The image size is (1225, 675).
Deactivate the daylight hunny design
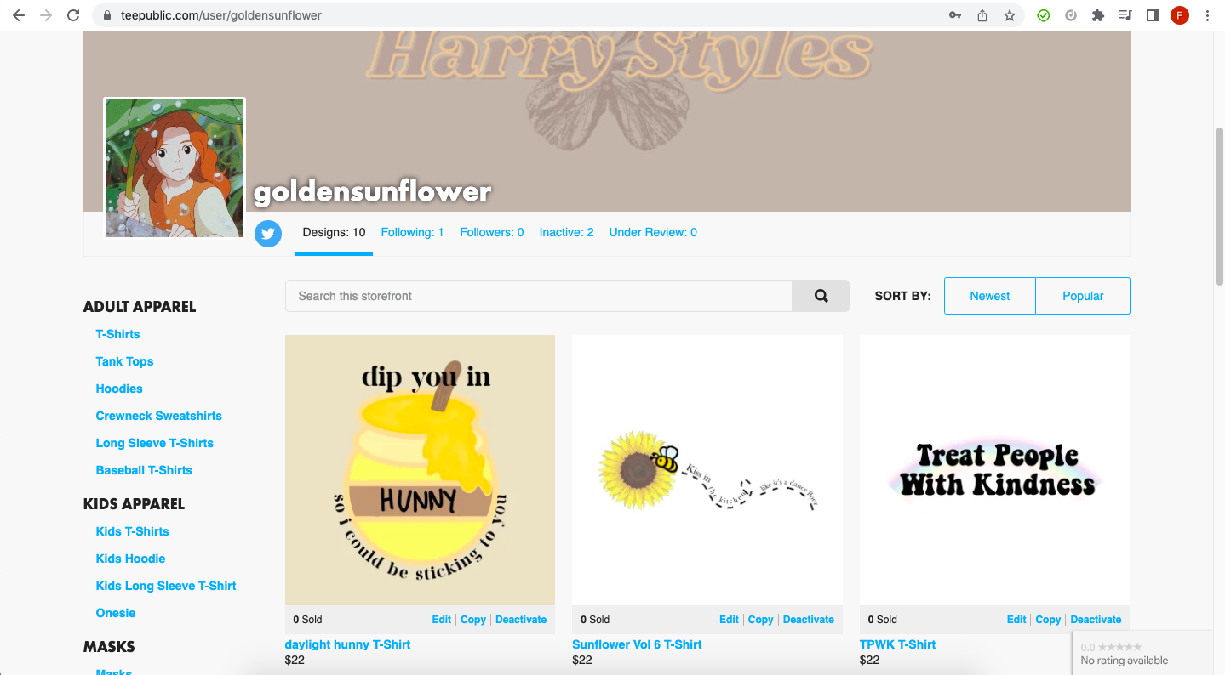coord(521,620)
